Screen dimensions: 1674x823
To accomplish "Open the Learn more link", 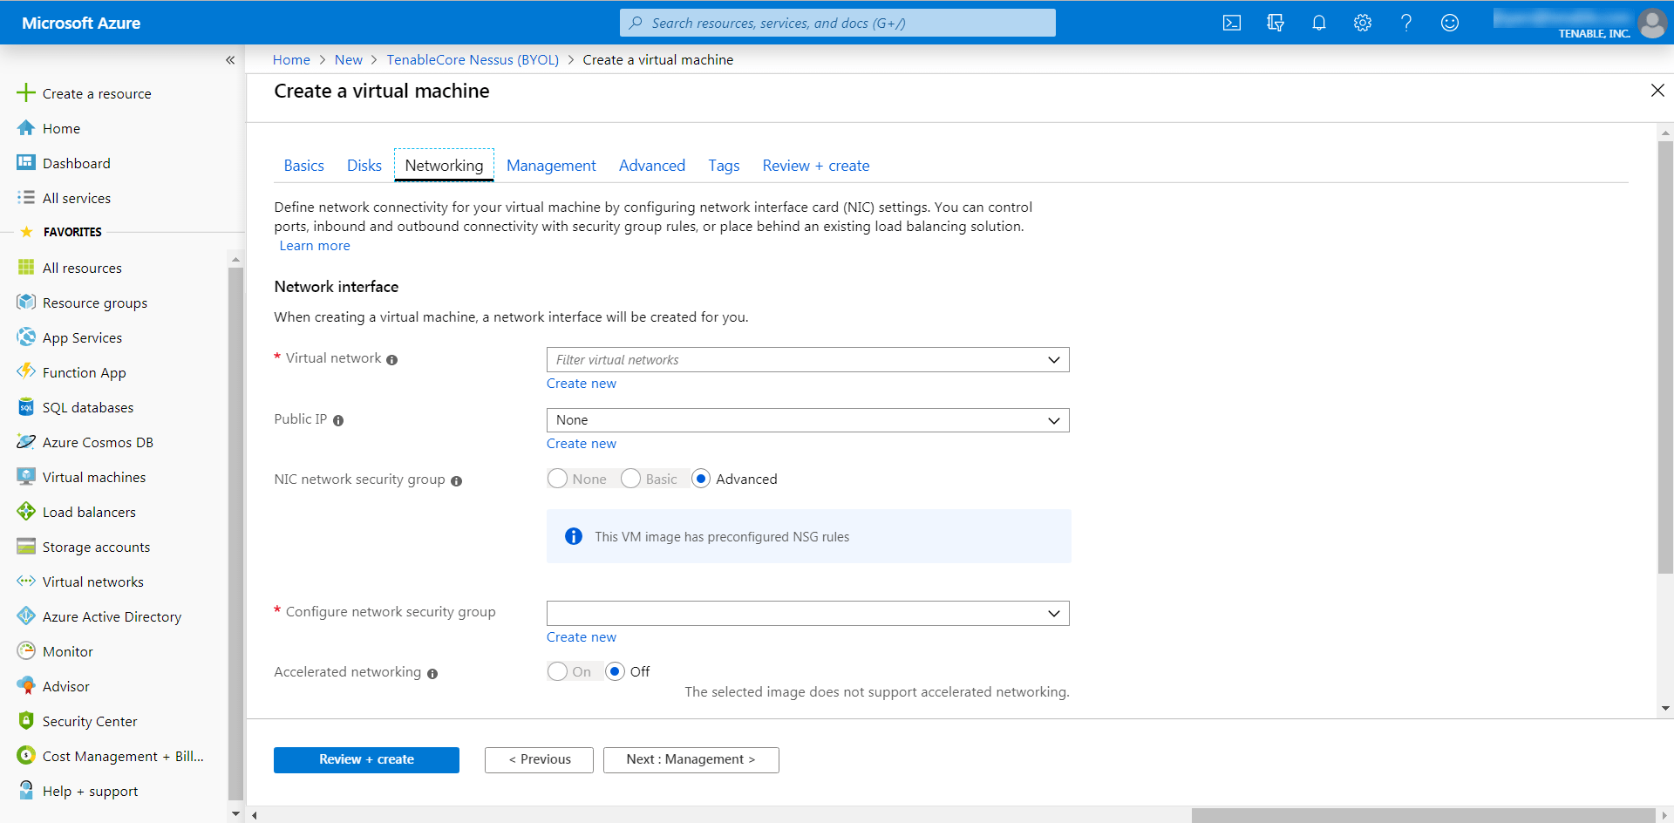I will 315,245.
